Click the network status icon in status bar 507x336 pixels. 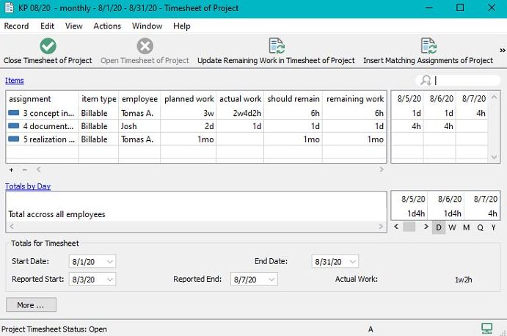click(x=486, y=328)
